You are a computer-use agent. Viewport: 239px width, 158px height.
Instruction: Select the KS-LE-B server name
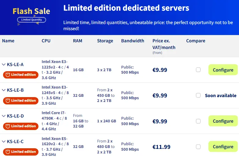(x=15, y=90)
